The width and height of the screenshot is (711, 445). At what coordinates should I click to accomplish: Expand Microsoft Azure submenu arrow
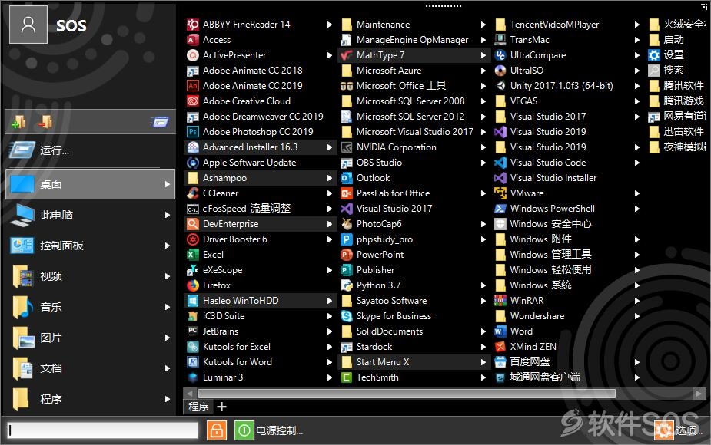[483, 71]
